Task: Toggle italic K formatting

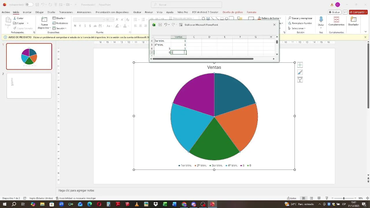Action: tap(80, 26)
